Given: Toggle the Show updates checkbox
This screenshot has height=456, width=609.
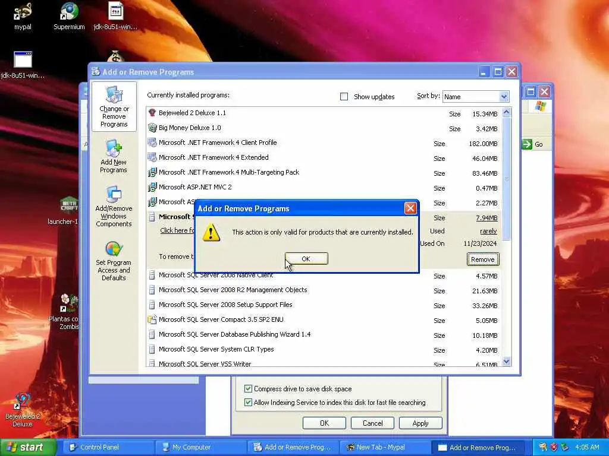Looking at the screenshot, I should (344, 97).
